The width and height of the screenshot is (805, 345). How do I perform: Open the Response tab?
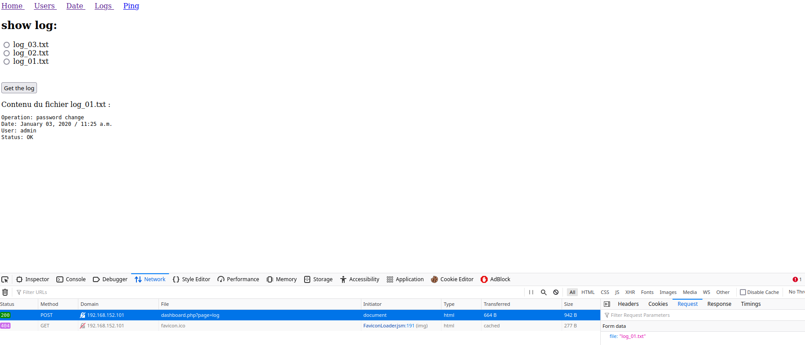(719, 304)
